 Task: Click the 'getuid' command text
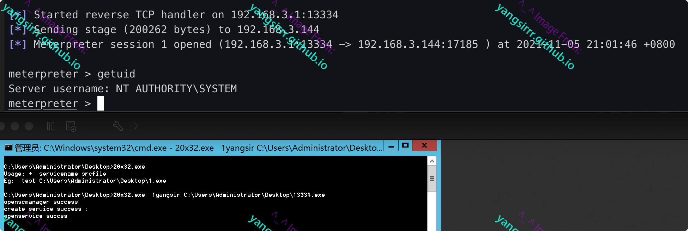pyautogui.click(x=116, y=74)
